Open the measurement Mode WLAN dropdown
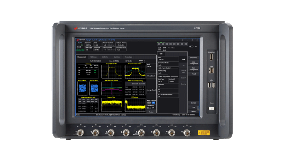Image resolution: width=283 pixels, height=159 pixels. coord(151,66)
